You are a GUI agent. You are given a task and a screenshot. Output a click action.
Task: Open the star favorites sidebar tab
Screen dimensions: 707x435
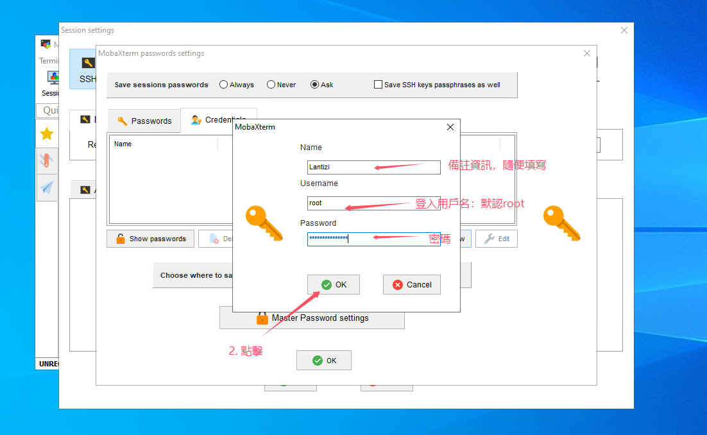[47, 134]
